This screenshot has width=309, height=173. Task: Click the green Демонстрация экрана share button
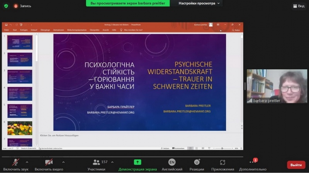coord(138,165)
